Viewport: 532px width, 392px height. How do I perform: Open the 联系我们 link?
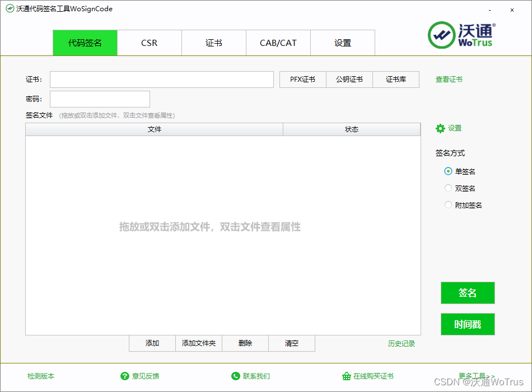click(x=256, y=376)
